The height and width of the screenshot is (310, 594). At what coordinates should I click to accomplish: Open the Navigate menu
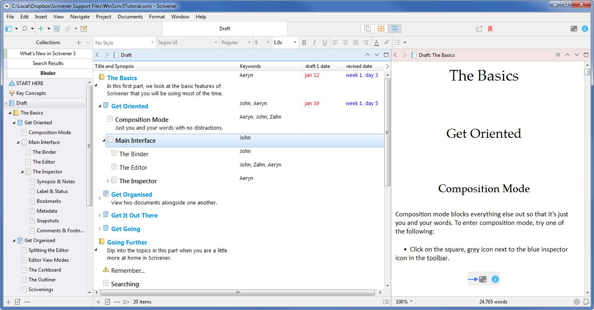[80, 17]
